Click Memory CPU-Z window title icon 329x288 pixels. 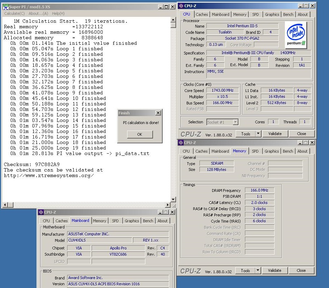(x=181, y=143)
